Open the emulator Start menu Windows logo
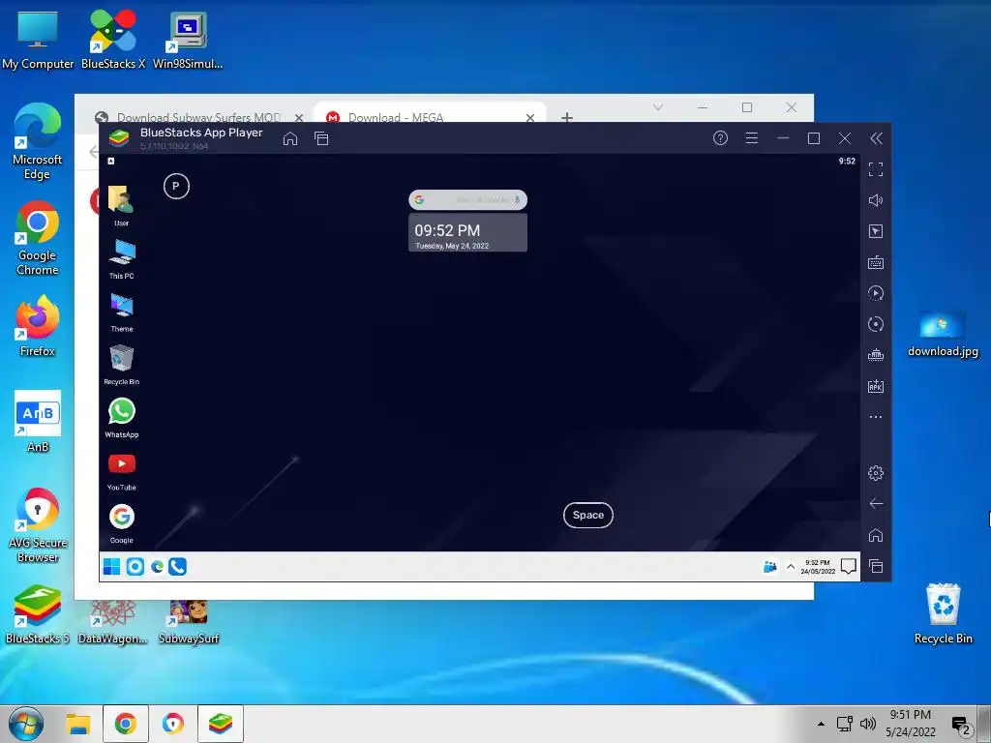 (x=112, y=567)
